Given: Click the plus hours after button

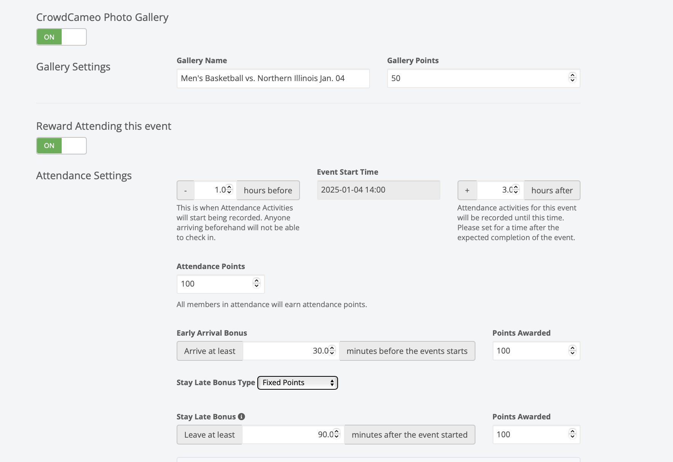Looking at the screenshot, I should pyautogui.click(x=467, y=190).
